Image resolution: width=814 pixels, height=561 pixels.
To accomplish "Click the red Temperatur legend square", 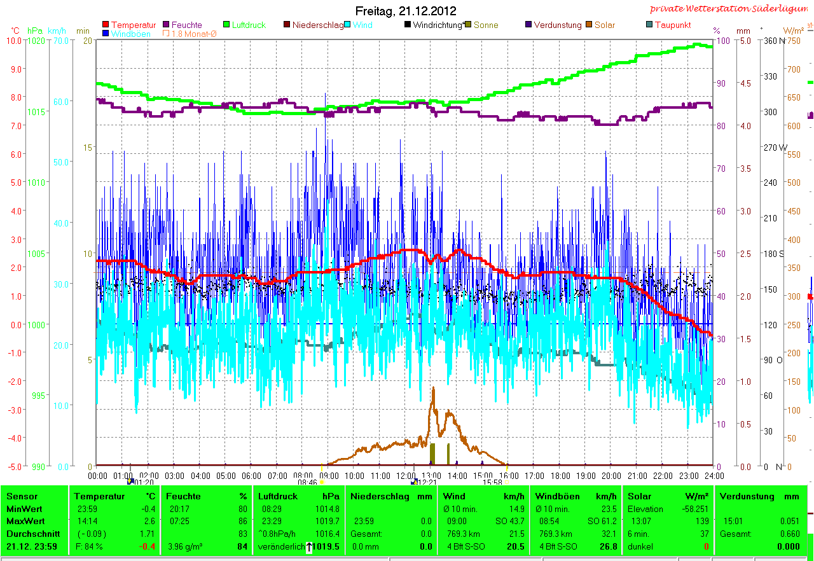I will click(x=106, y=25).
